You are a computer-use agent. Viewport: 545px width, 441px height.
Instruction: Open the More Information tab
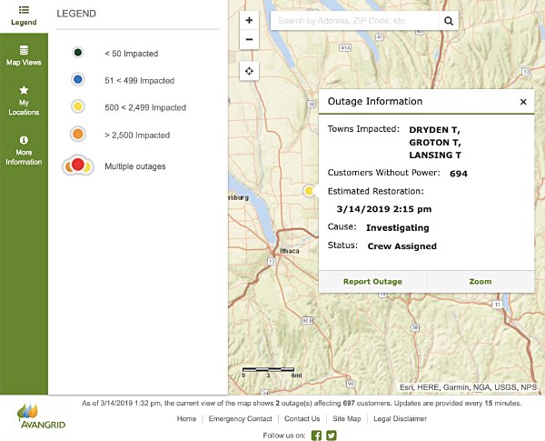pos(24,150)
